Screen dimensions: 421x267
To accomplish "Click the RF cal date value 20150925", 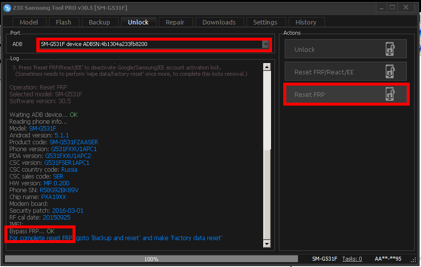I will [x=57, y=218].
